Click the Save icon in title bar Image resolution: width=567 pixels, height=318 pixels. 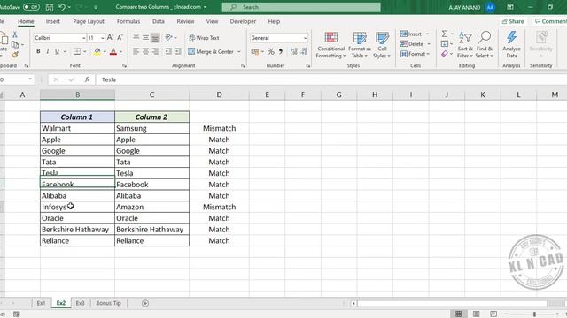pyautogui.click(x=50, y=7)
